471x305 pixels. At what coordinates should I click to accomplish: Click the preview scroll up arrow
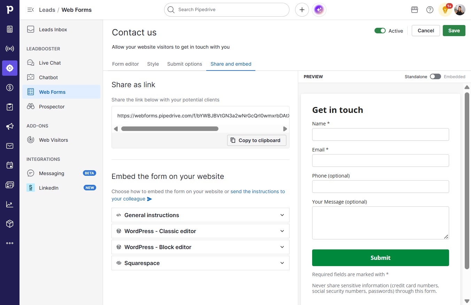coord(467,87)
